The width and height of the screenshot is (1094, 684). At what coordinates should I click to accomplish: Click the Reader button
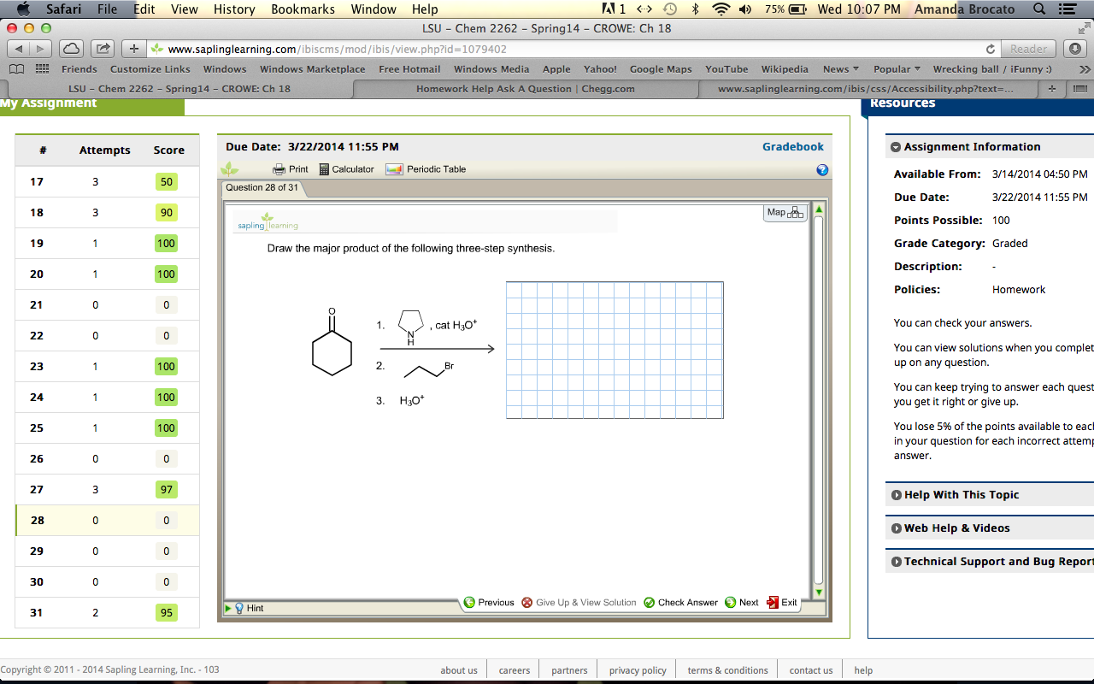1028,49
